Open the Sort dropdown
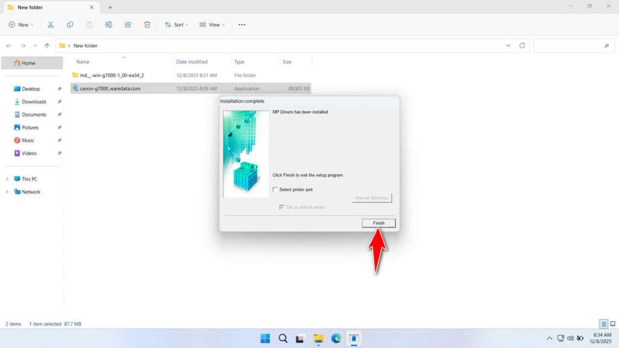This screenshot has width=619, height=348. [x=177, y=24]
